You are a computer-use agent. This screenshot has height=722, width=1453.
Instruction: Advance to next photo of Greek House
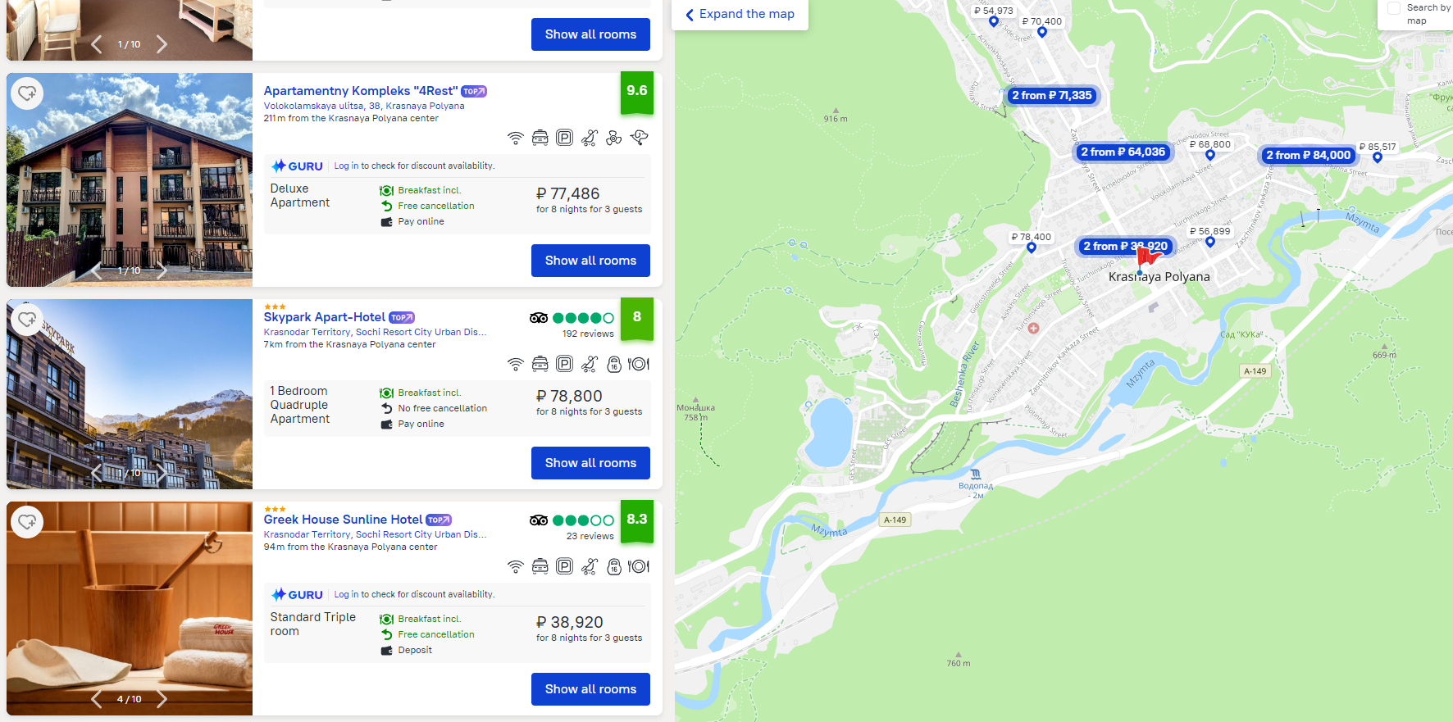pos(162,699)
